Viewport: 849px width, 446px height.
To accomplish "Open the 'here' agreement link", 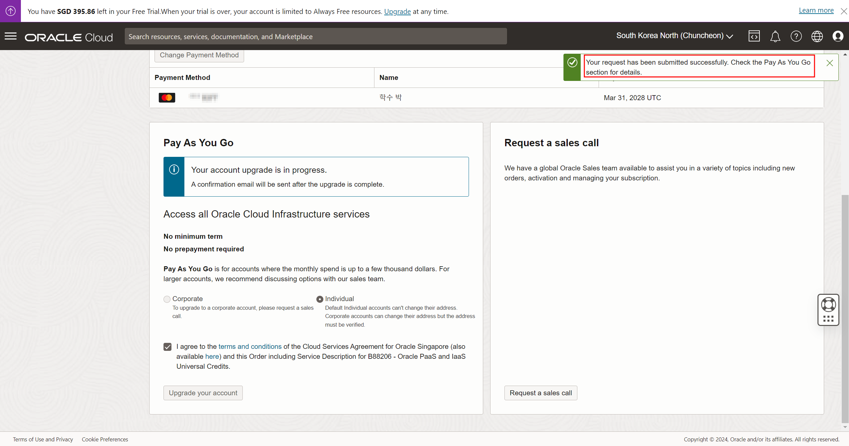I will (212, 356).
